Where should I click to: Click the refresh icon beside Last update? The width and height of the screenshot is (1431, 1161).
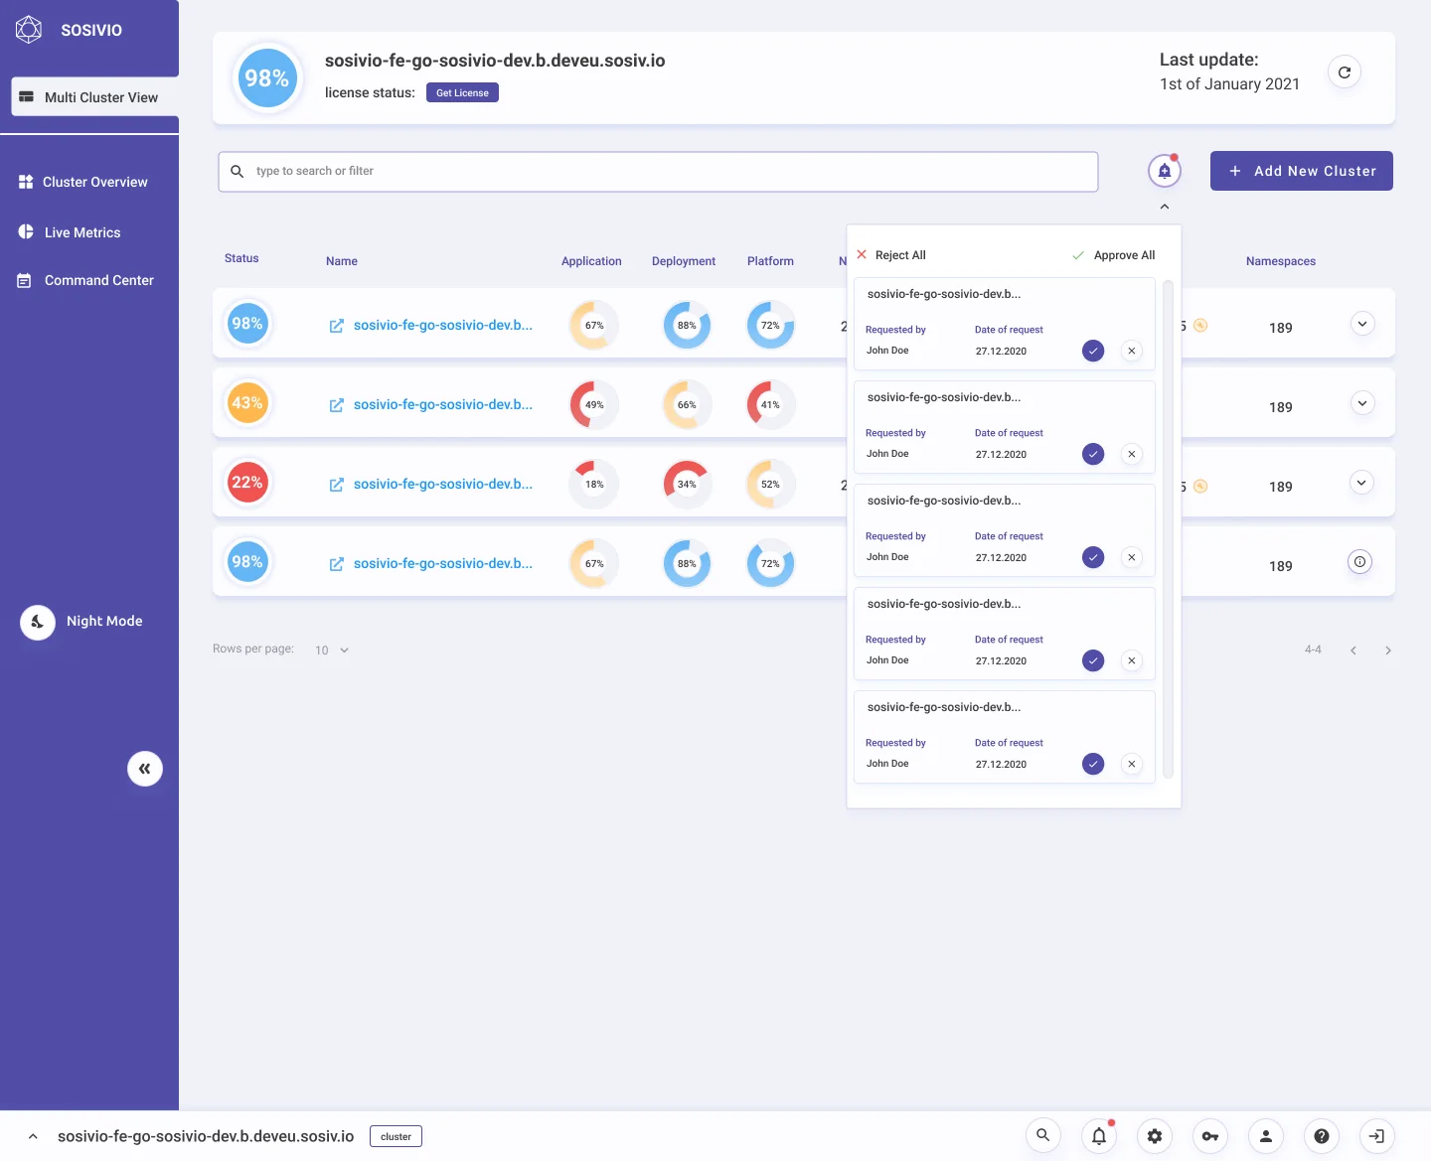point(1345,73)
